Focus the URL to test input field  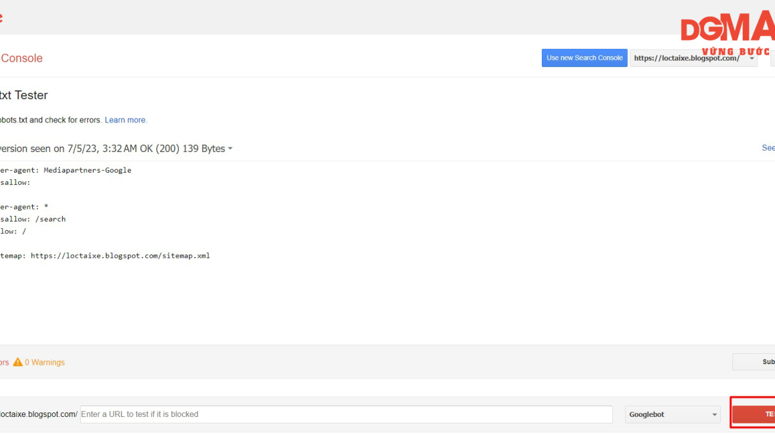pyautogui.click(x=346, y=414)
